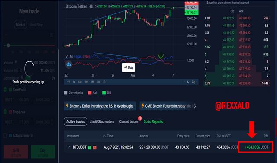This screenshot has height=163, width=277.
Task: Open Bitcoin / Dollar intraday RSI news
Action: click(100, 106)
